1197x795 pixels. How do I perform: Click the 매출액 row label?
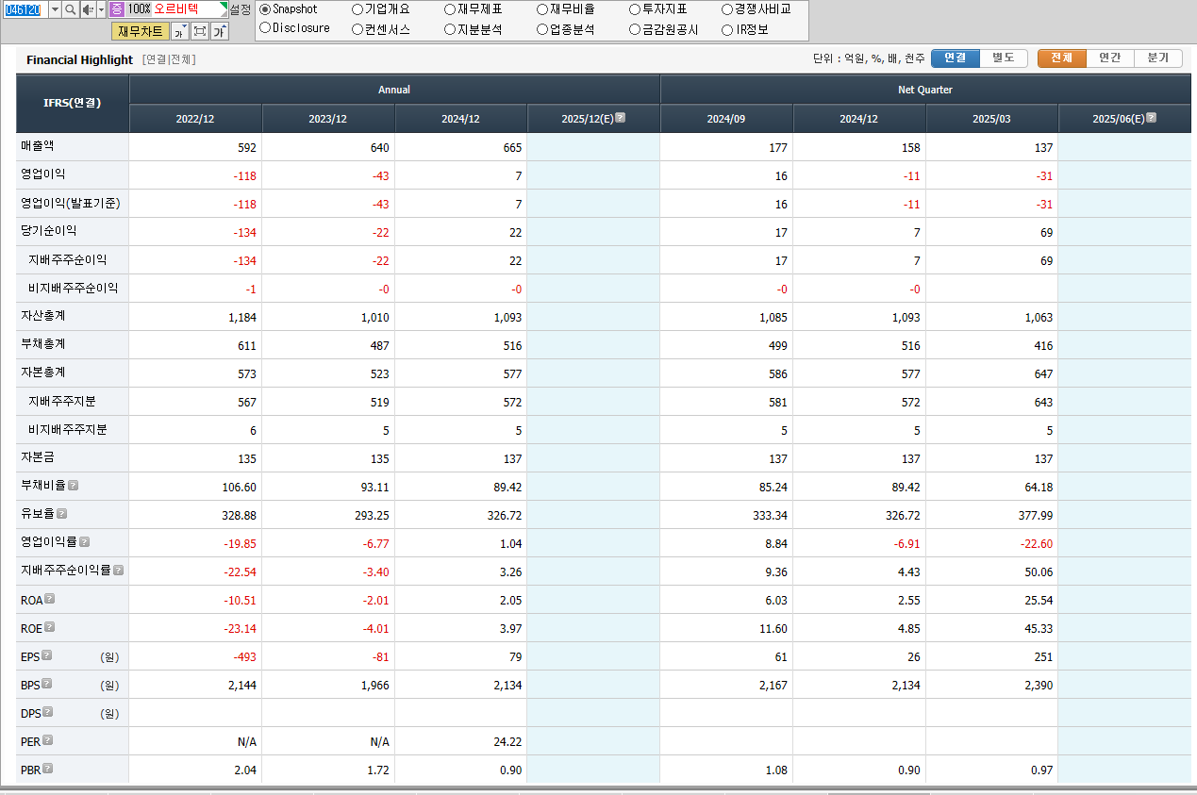(x=38, y=146)
